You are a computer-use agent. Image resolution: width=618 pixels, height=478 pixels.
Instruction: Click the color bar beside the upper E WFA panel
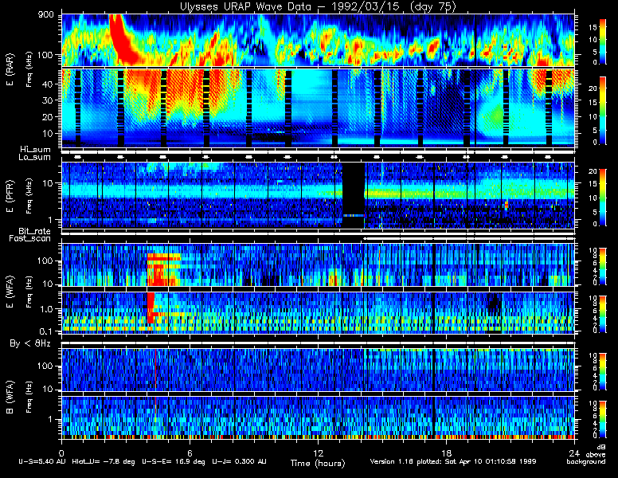coord(603,267)
